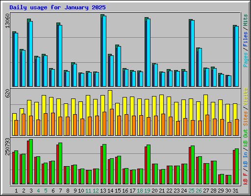Click day label 14 on the x-axis
Image resolution: width=251 pixels, height=196 pixels.
[110, 191]
